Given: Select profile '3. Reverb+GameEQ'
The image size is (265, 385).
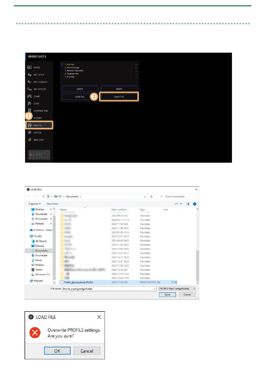Looking at the screenshot, I should [x=100, y=71].
